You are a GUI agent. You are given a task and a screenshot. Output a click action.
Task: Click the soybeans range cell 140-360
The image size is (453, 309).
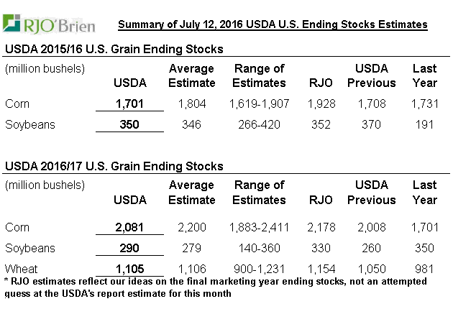tap(259, 248)
